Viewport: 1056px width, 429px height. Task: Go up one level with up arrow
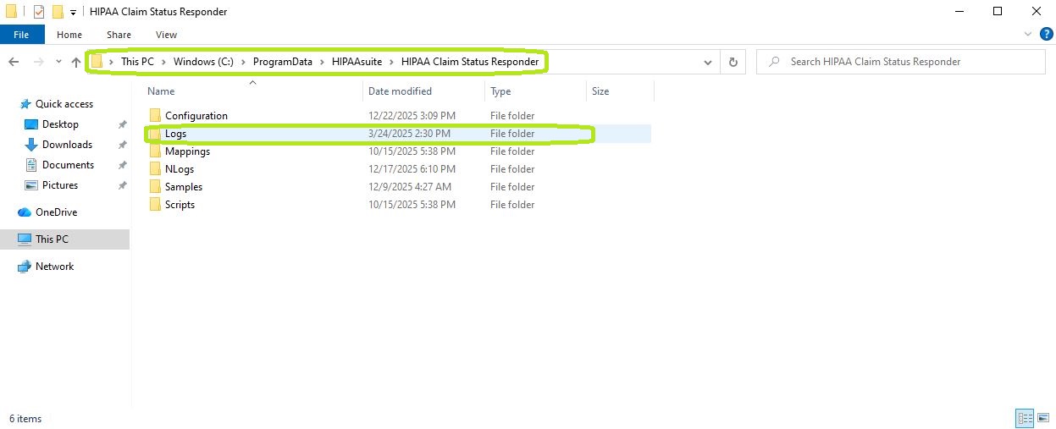(x=76, y=62)
